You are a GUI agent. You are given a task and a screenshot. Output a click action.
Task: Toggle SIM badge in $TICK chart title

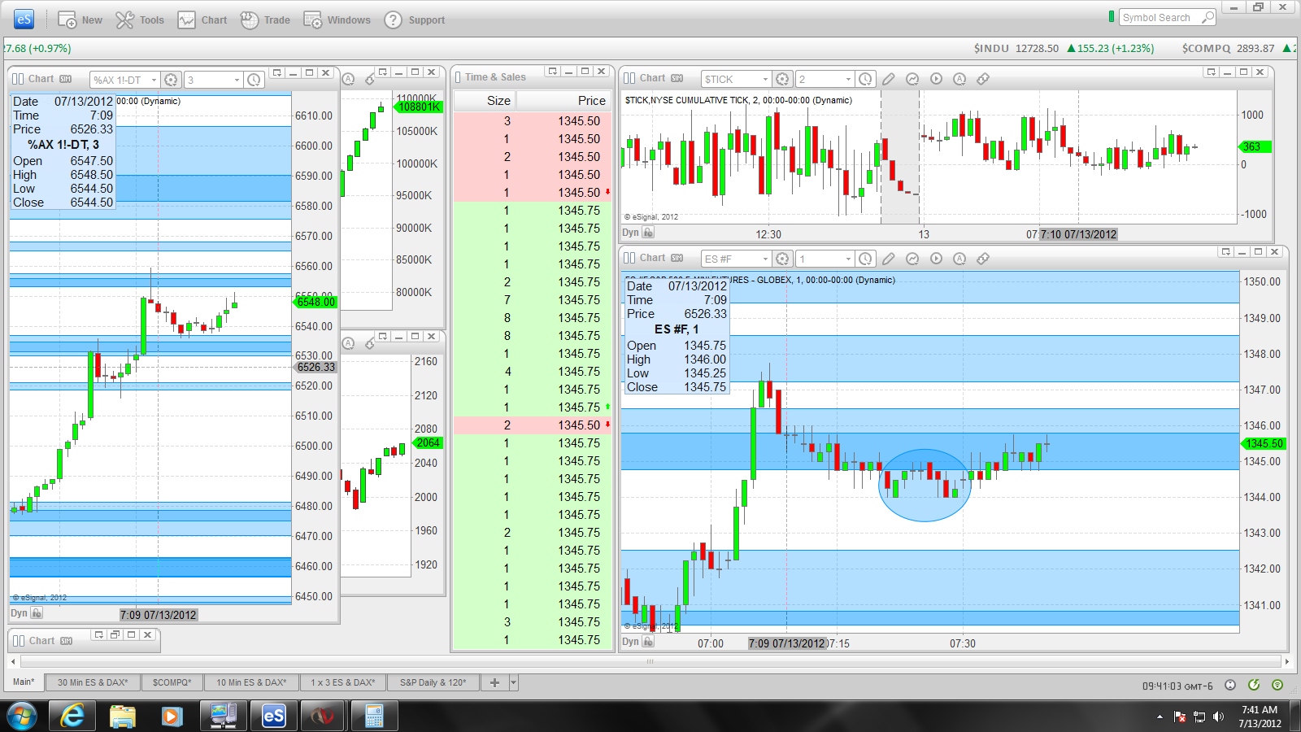coord(677,78)
